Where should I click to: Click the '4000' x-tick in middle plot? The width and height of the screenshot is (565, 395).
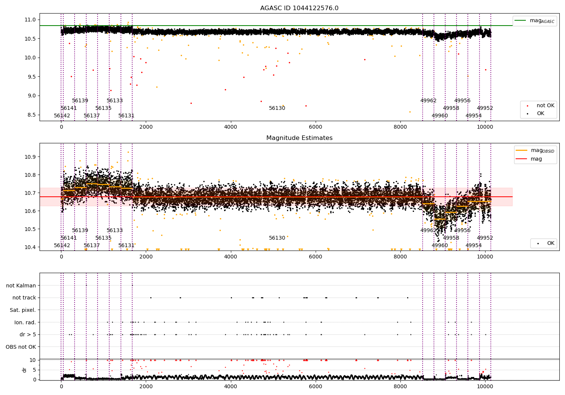tap(231, 257)
